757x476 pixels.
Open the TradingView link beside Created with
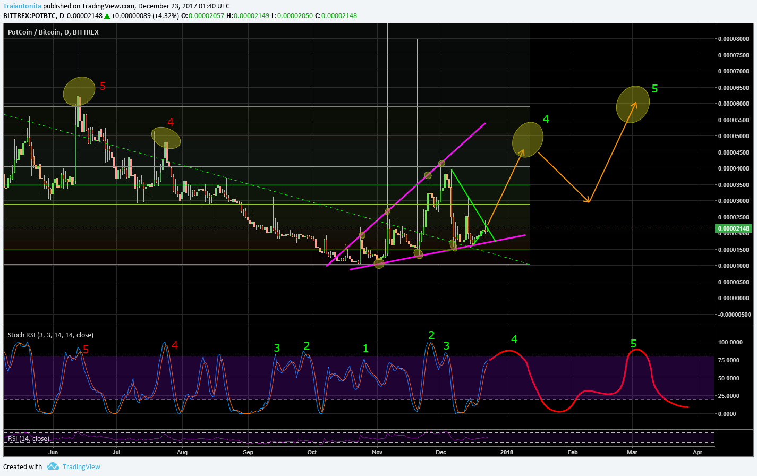click(x=81, y=466)
